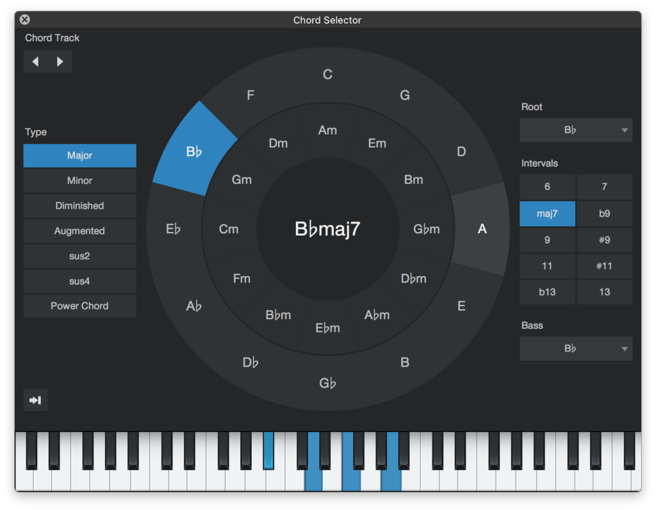656x510 pixels.
Task: Select C on the chord wheel
Action: 327,74
